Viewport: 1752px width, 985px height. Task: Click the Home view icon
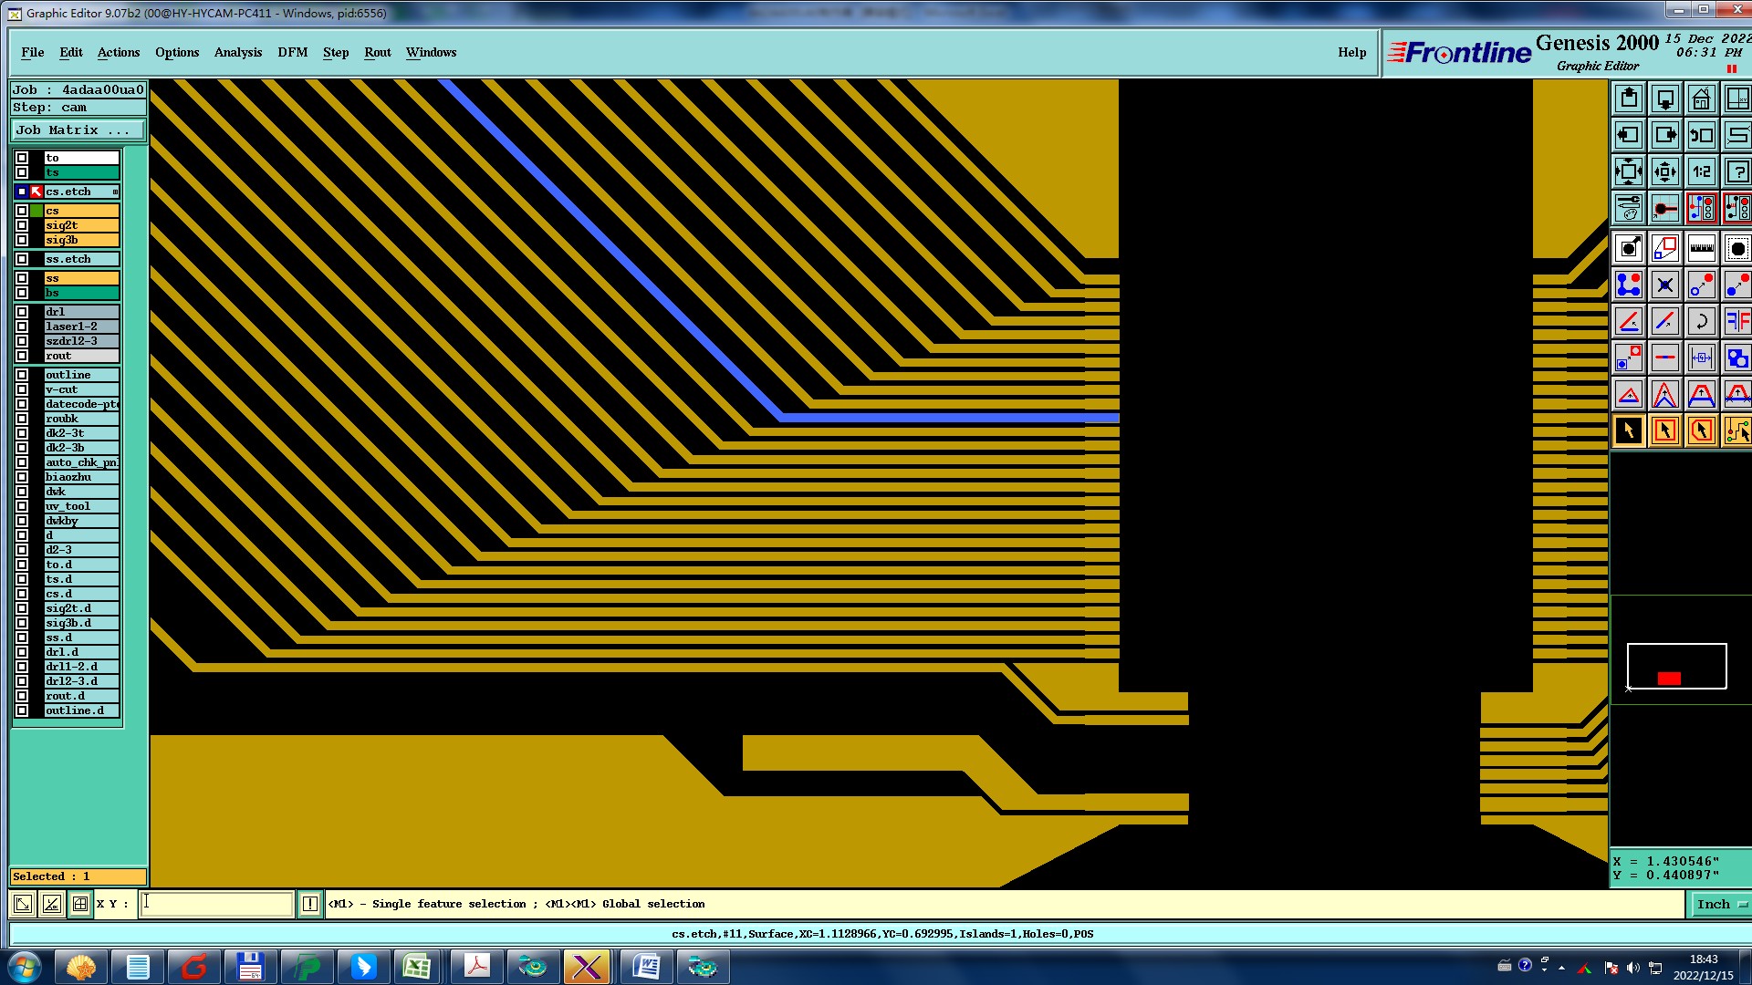click(x=1701, y=98)
